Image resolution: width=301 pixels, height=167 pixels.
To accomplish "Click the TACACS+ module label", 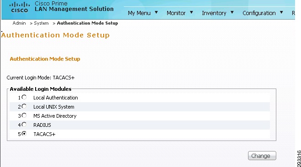I will [44, 134].
